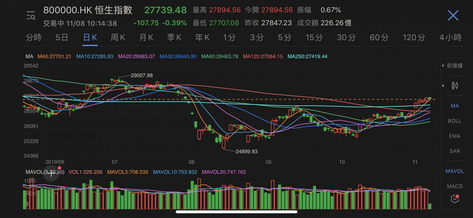Tap the 29007.98 high price marker

(142, 75)
